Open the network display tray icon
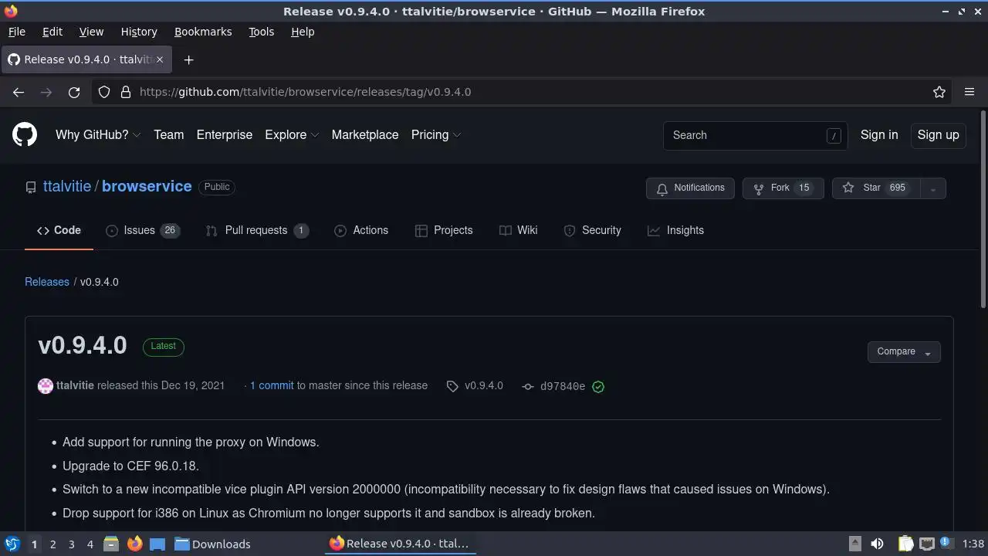 tap(927, 544)
